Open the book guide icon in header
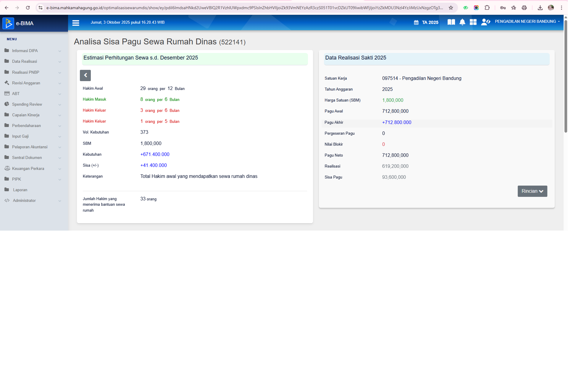The height and width of the screenshot is (378, 568). [x=451, y=22]
